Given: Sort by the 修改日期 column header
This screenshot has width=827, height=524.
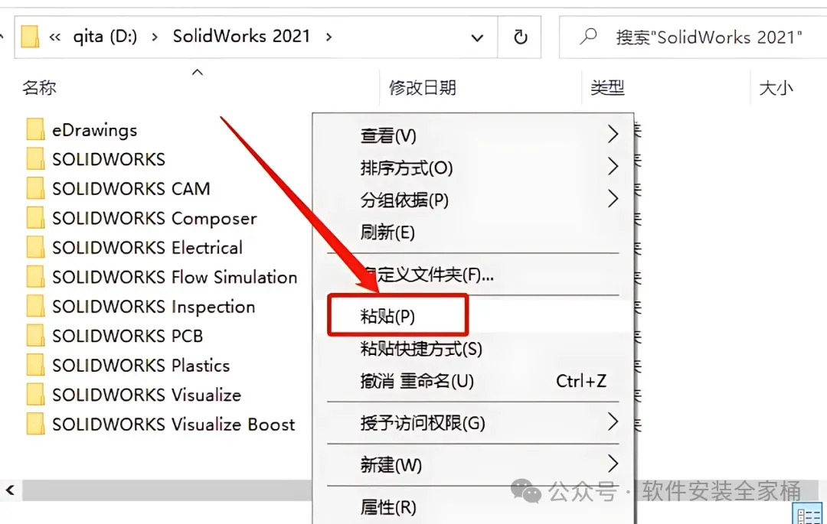Looking at the screenshot, I should pos(423,87).
